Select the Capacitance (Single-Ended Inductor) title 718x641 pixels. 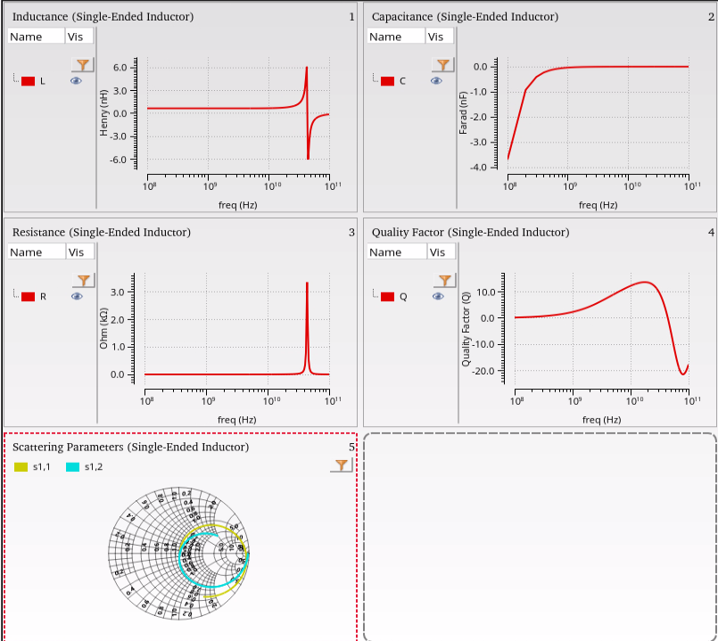tap(466, 16)
